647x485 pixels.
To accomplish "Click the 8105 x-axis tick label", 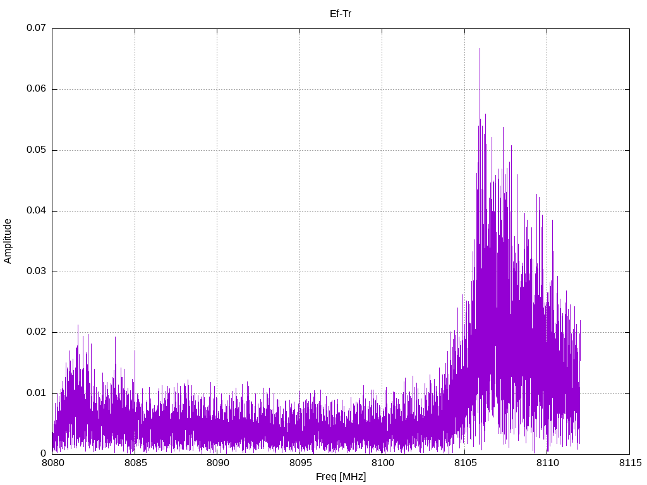I will (x=464, y=463).
